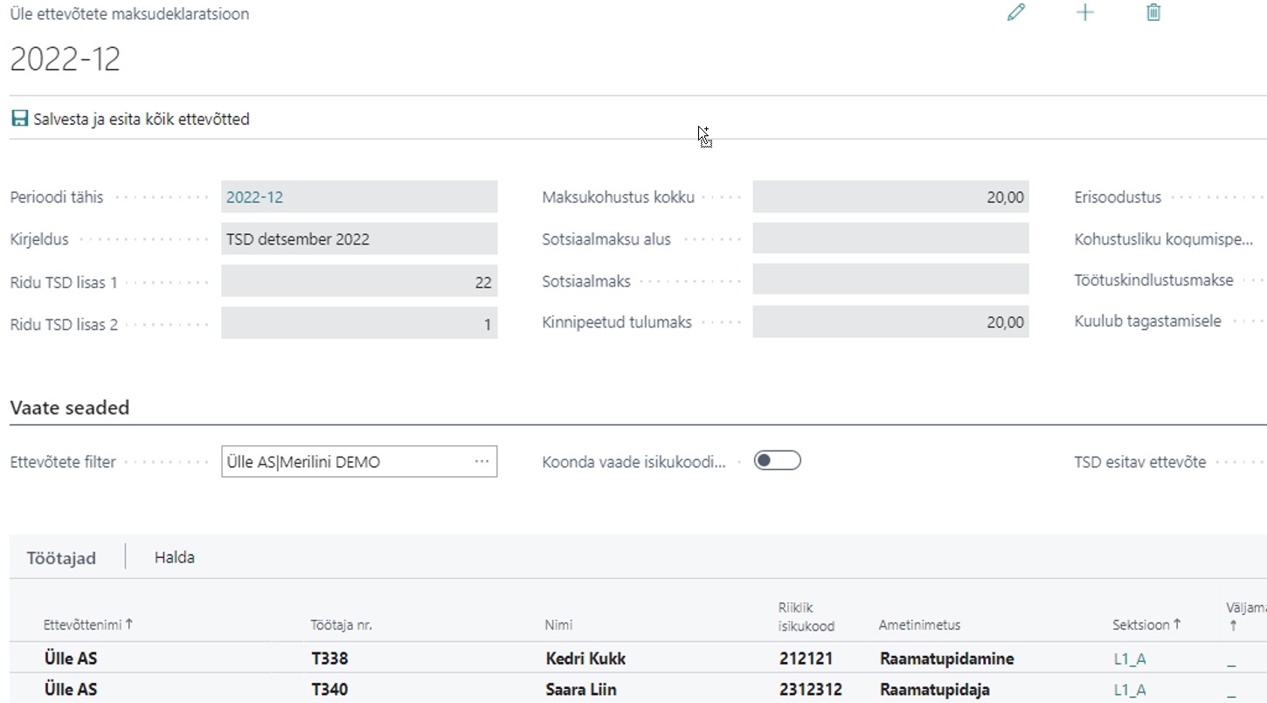The height and width of the screenshot is (703, 1267).
Task: Open the Perioodi tähis 2022-12 link
Action: [254, 197]
